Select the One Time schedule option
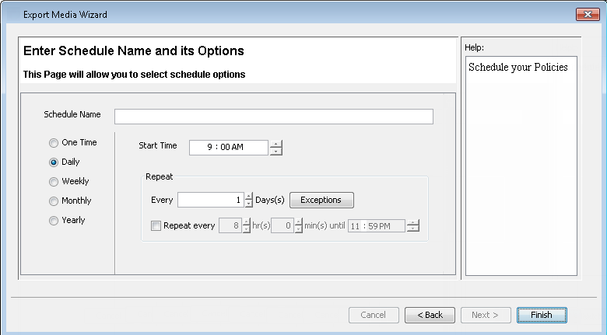607x335 pixels. (x=54, y=143)
